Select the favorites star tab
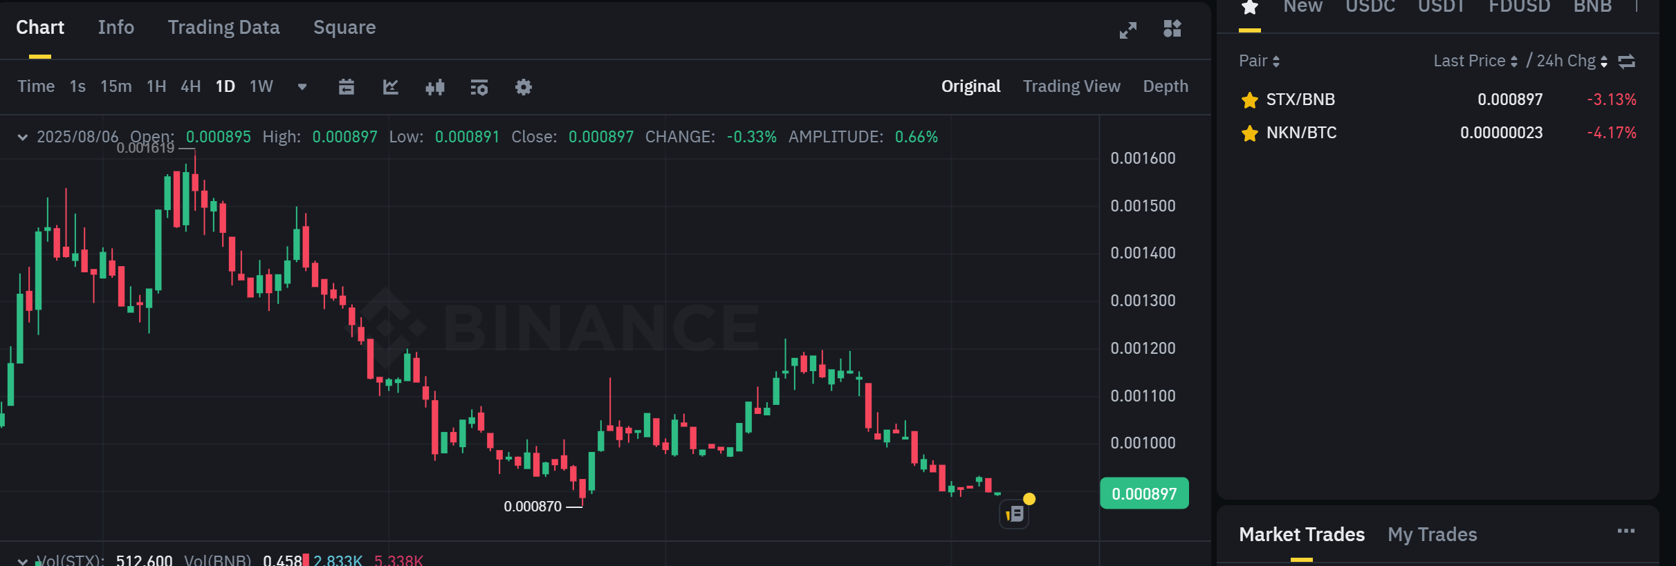 [x=1250, y=8]
